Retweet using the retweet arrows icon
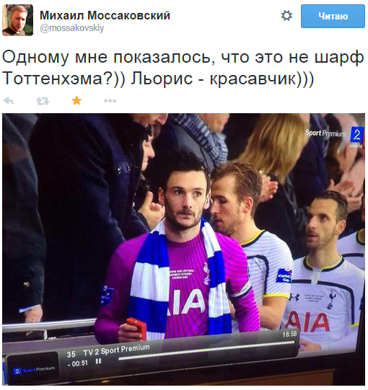Image resolution: width=368 pixels, height=390 pixels. pos(43,101)
